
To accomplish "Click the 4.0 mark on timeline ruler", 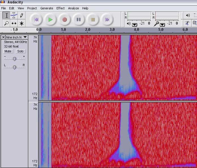I will 136,30.
